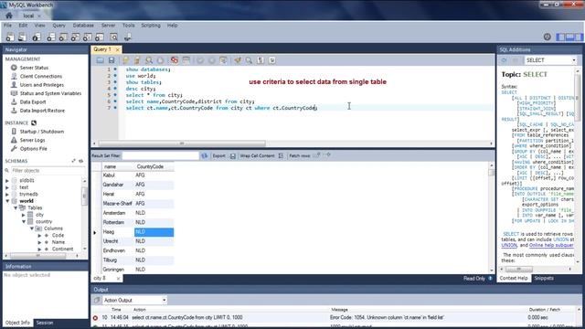Select the Haag name cell
The height and width of the screenshot is (329, 585).
pos(118,232)
